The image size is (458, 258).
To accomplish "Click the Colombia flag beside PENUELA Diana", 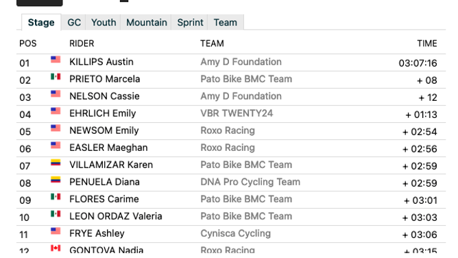I will pyautogui.click(x=56, y=180).
